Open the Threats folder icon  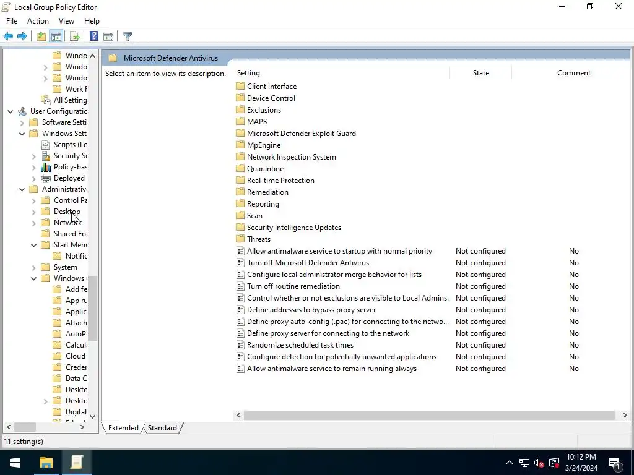pos(240,239)
